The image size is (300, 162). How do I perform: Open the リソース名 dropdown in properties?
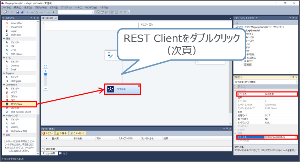click(295, 137)
